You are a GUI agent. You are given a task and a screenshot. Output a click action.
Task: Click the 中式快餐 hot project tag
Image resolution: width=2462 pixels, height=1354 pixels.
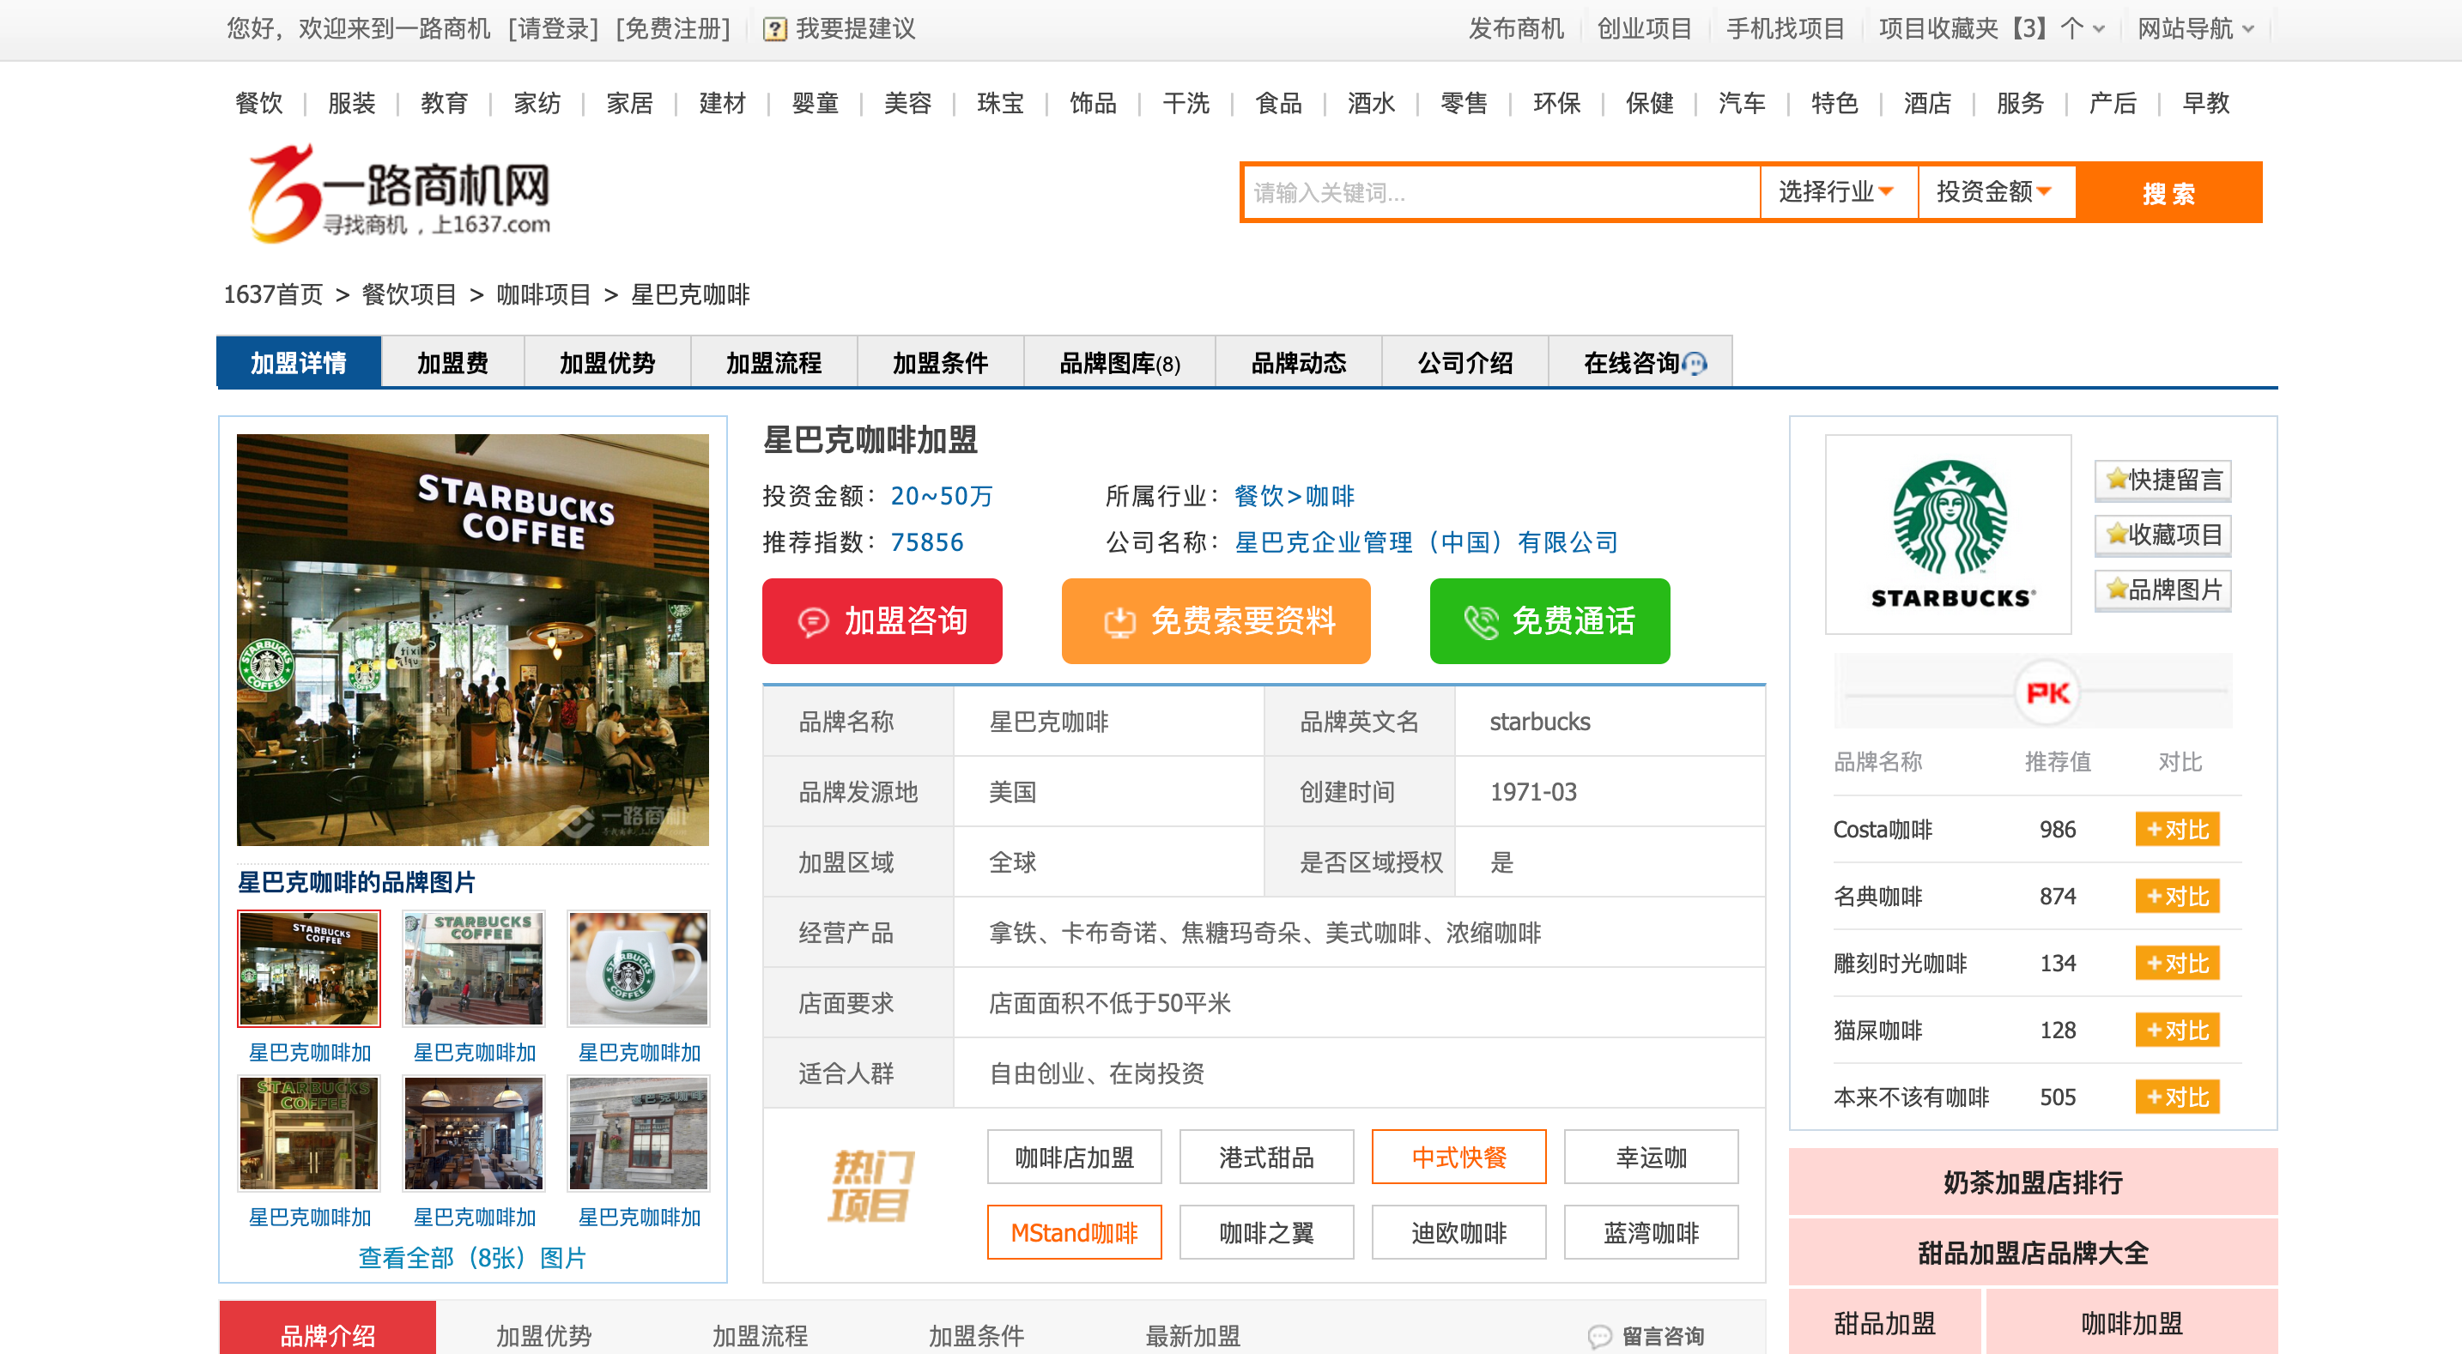pos(1458,1158)
